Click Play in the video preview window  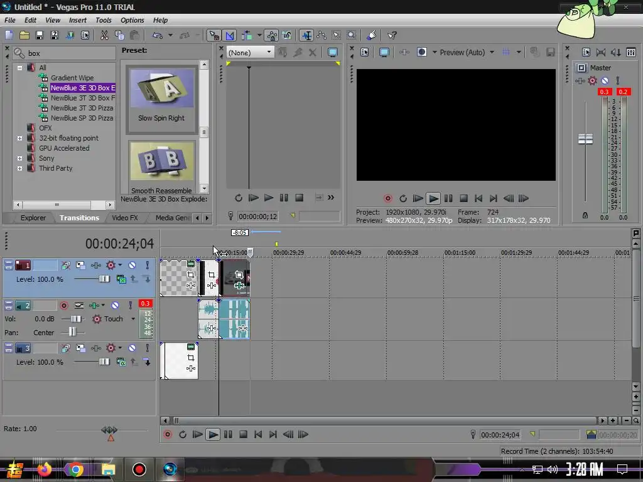[x=433, y=198]
